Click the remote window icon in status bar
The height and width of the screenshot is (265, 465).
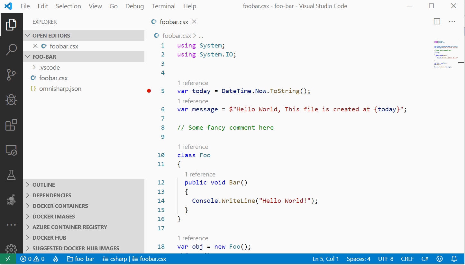[8, 259]
